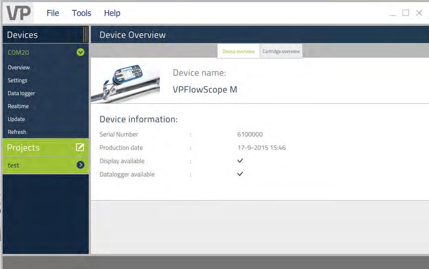Image resolution: width=429 pixels, height=269 pixels.
Task: Click the serial number value 6100000
Action: click(250, 134)
